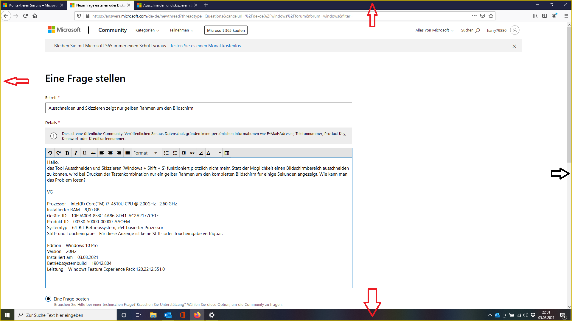
Task: Toggle italic formatting in the editor
Action: click(x=76, y=153)
